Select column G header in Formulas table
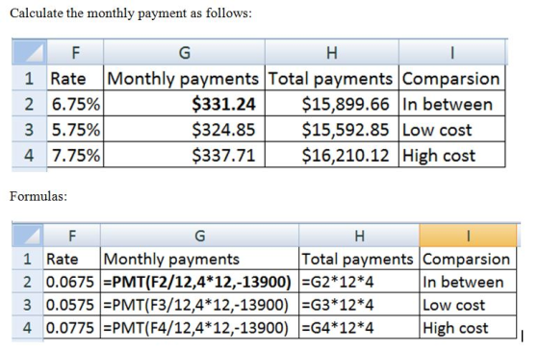 pyautogui.click(x=199, y=236)
